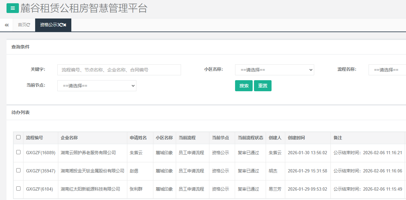Click the 重置 button to reset the filters

pyautogui.click(x=263, y=86)
